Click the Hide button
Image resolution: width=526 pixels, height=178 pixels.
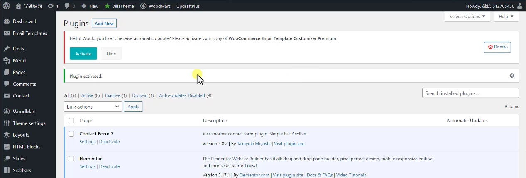111,54
